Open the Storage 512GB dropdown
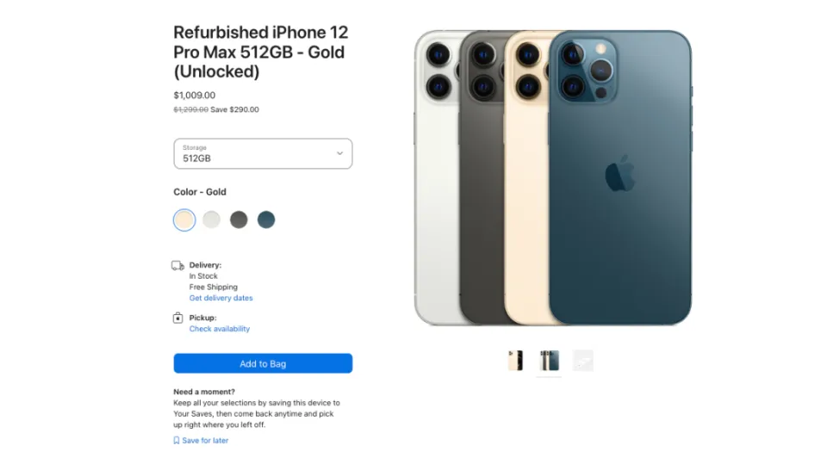This screenshot has height=458, width=827. (x=263, y=153)
